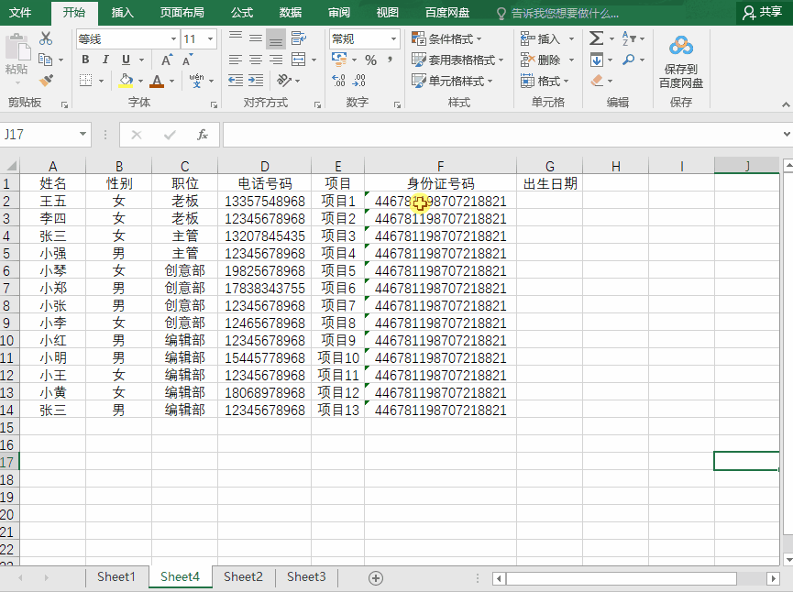Open 单元格样式 cell styles menu
The image size is (793, 592).
pos(452,81)
